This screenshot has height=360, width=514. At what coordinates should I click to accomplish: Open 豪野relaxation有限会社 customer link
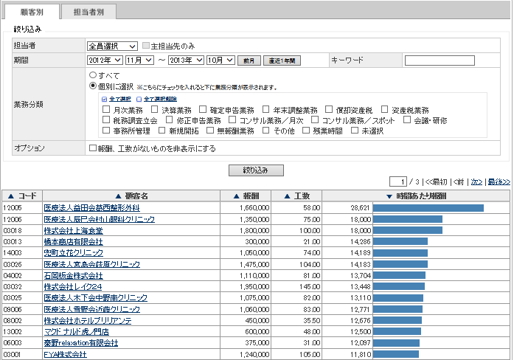[81, 342]
